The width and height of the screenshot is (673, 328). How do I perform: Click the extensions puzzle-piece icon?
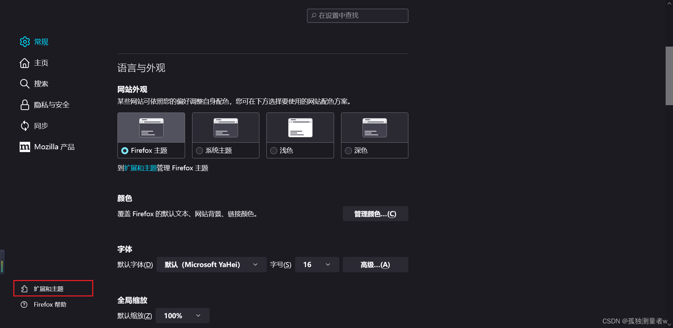(24, 289)
